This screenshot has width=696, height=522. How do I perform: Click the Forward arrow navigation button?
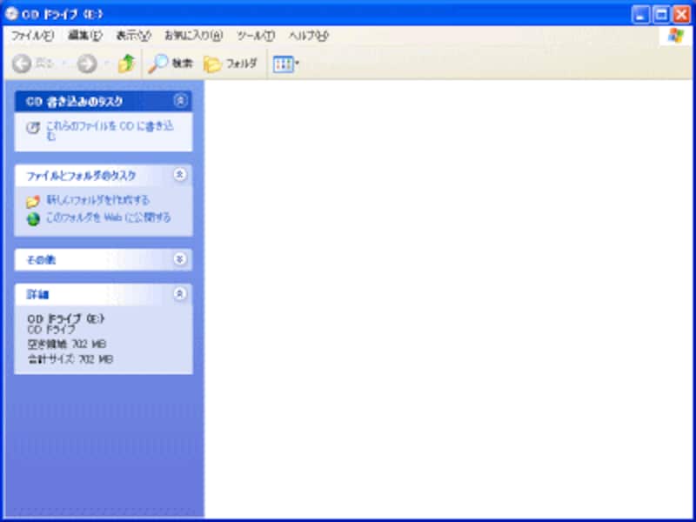click(87, 64)
